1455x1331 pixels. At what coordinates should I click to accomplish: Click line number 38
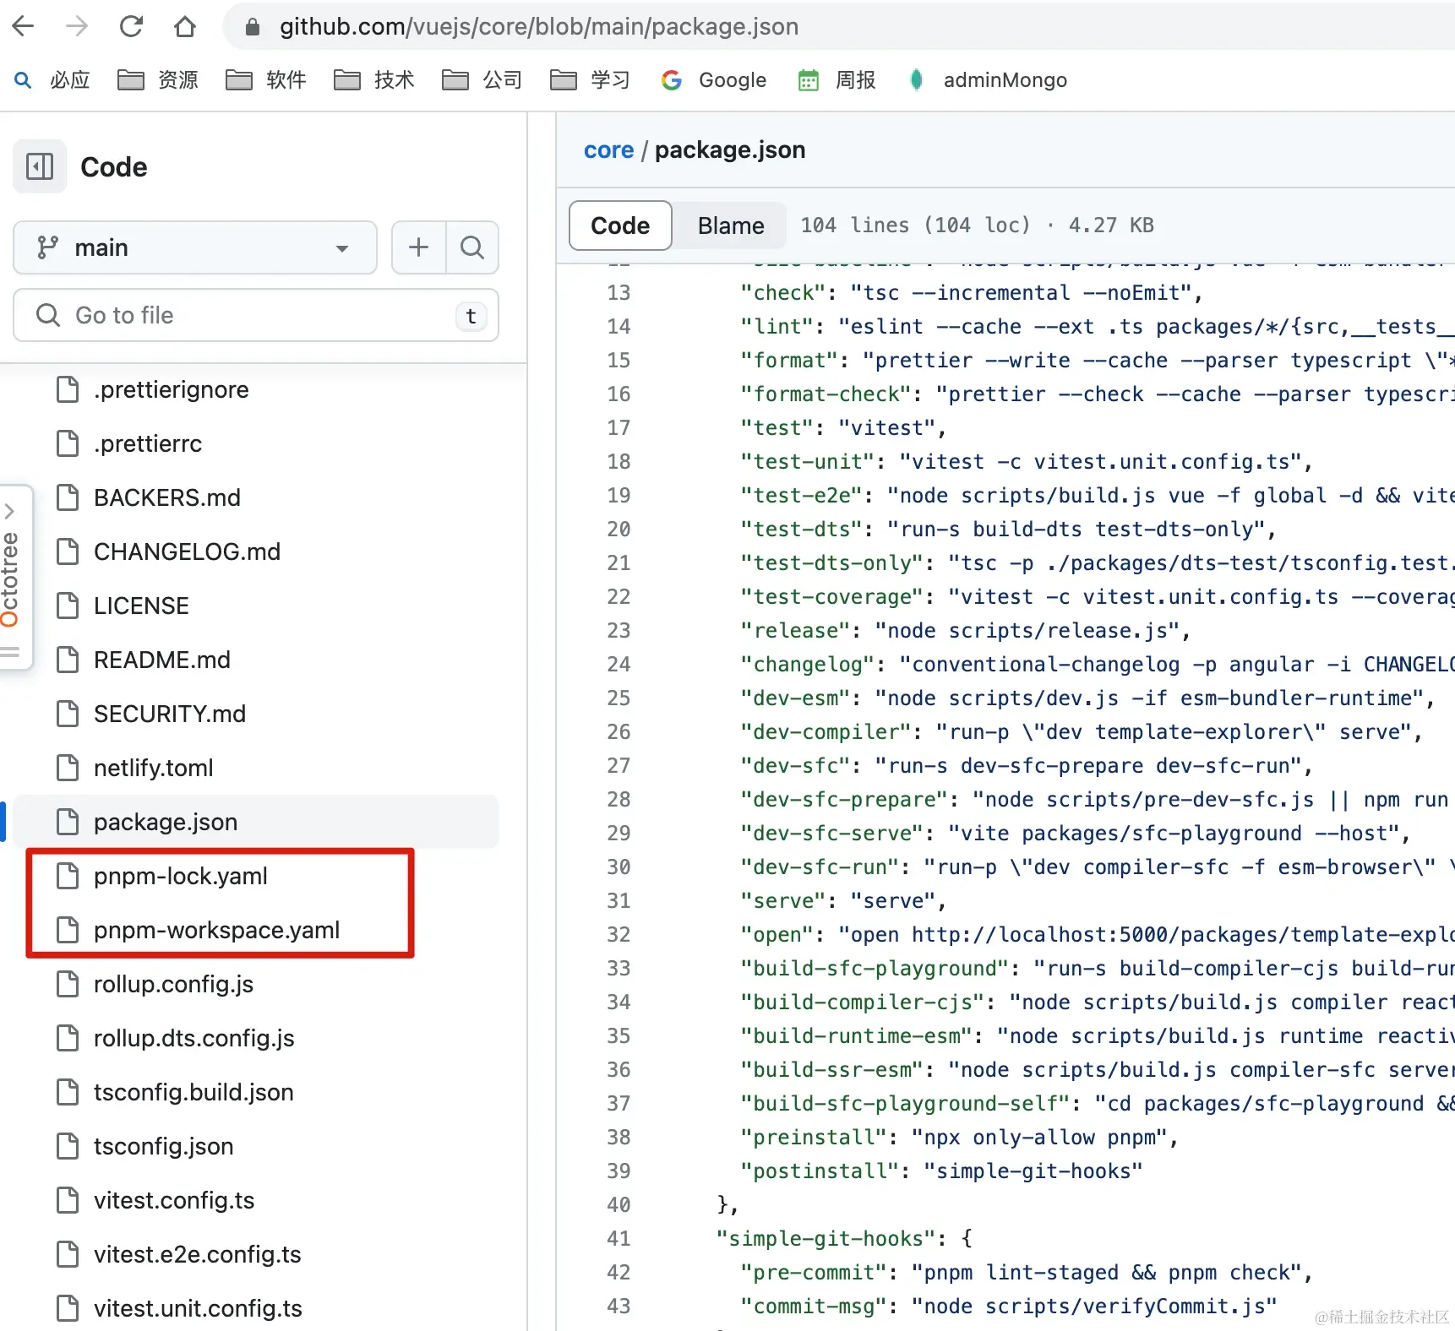pyautogui.click(x=619, y=1138)
